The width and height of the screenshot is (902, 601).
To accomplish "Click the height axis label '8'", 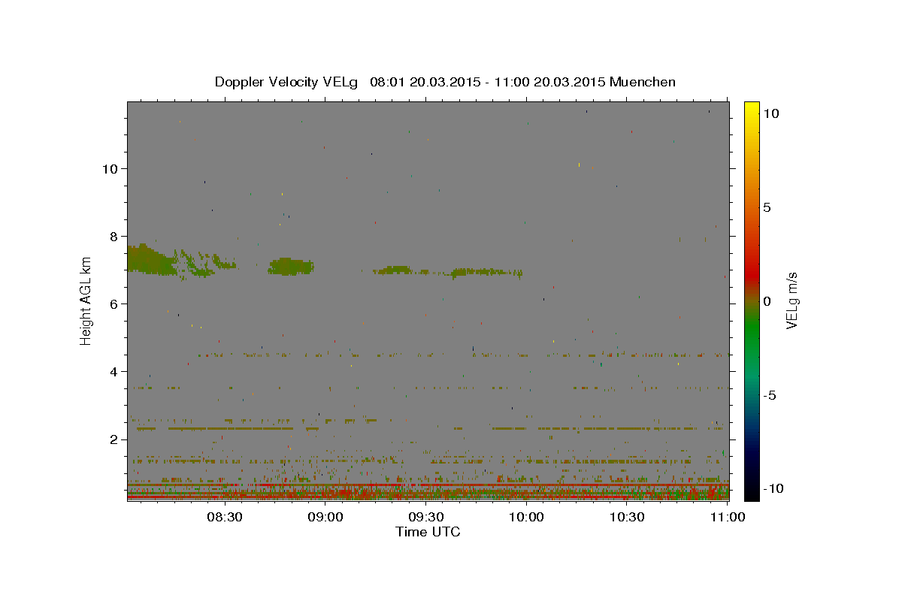I will click(112, 236).
